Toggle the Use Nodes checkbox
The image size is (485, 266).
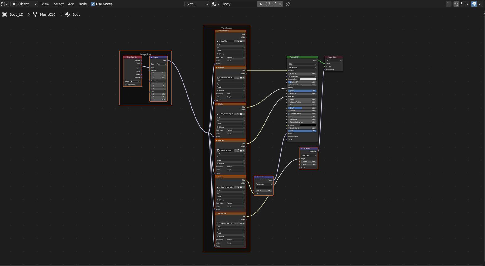[93, 4]
